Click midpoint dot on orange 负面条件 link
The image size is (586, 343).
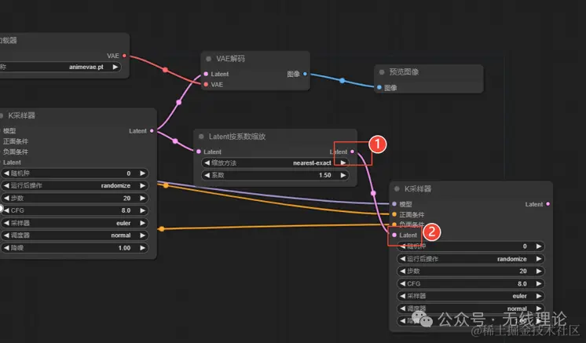coord(162,228)
